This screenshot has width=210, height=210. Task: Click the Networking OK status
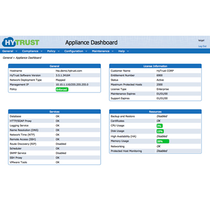[159, 146]
